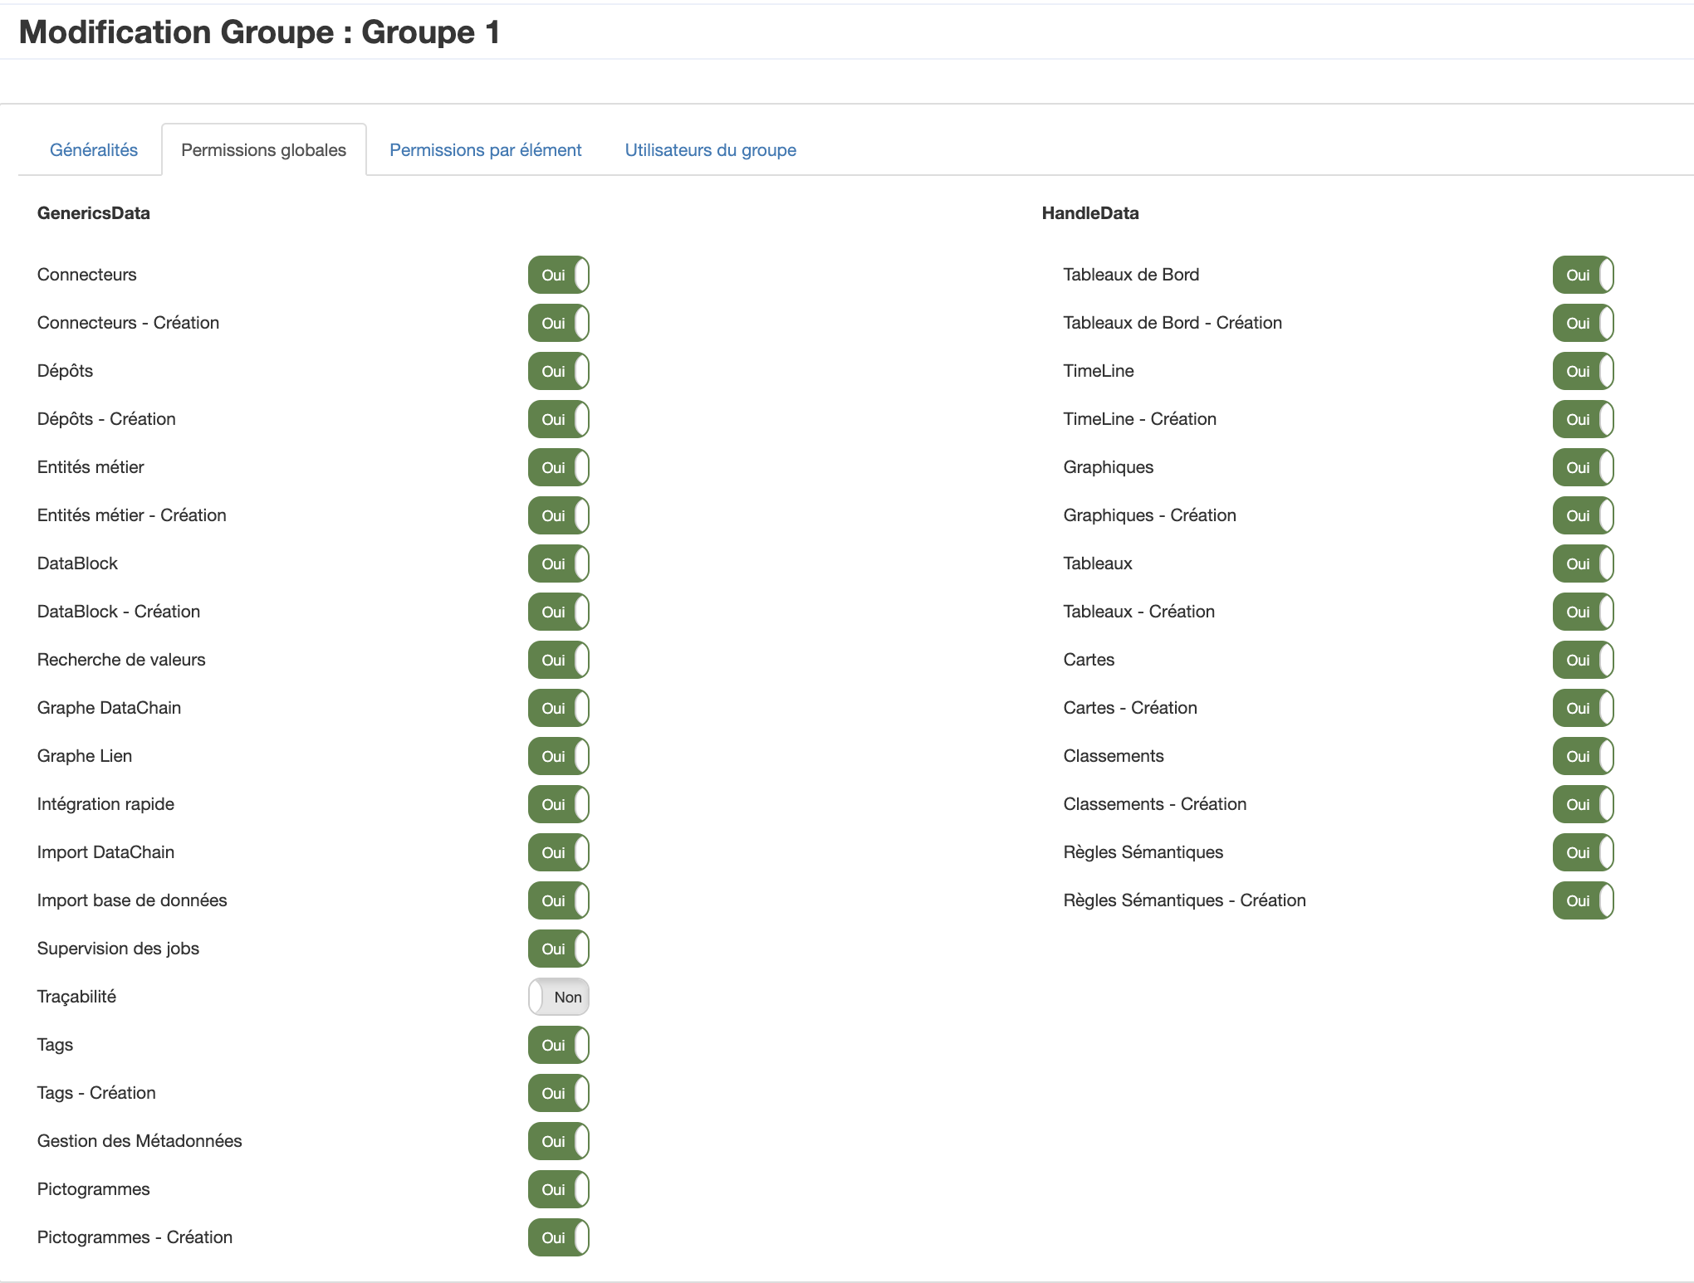The height and width of the screenshot is (1283, 1694).
Task: Turn off Classements toggle
Action: coord(1583,756)
